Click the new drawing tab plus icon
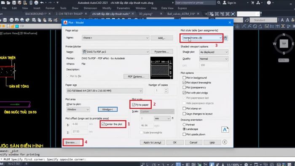This screenshot has height=166, width=295. [206, 14]
